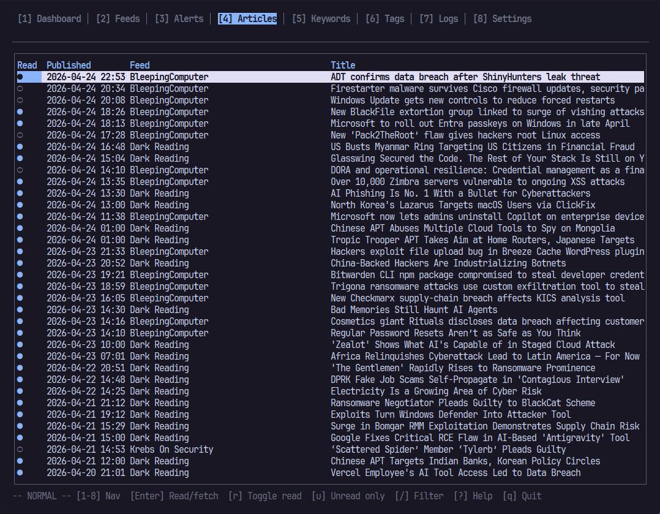Select Chinese APT Targets Indian Banks article
Image resolution: width=660 pixels, height=514 pixels.
pyautogui.click(x=331, y=461)
